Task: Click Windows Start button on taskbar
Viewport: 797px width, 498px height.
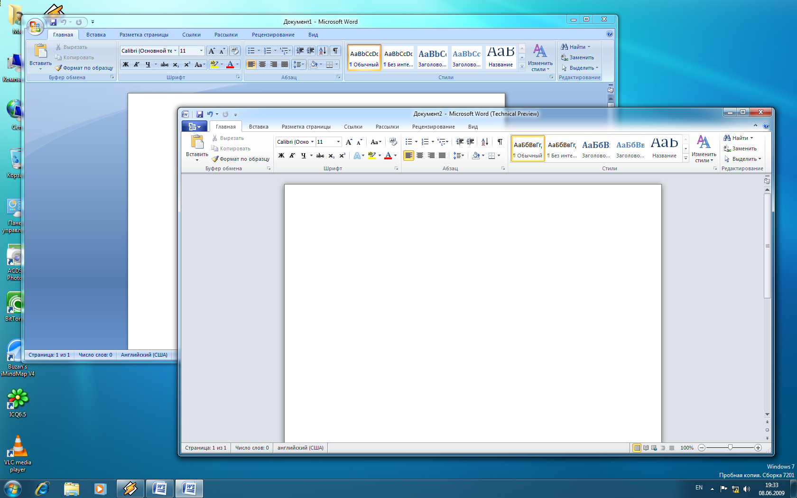Action: coord(12,488)
